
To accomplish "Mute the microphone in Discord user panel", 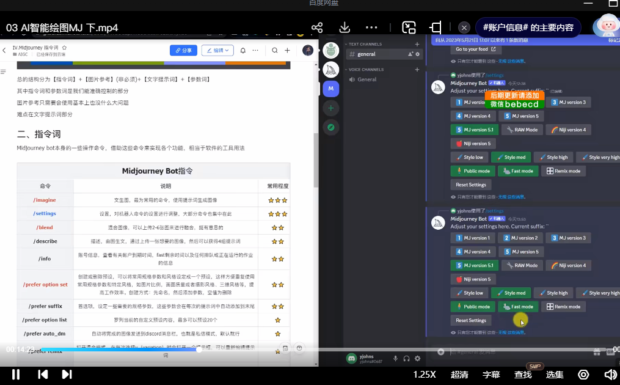I will coord(395,359).
